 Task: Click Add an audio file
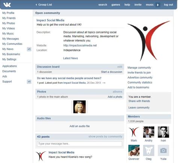[x=80, y=126]
